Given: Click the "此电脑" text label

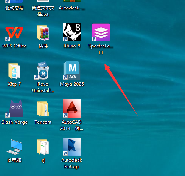Looking at the screenshot, I should 14,160.
